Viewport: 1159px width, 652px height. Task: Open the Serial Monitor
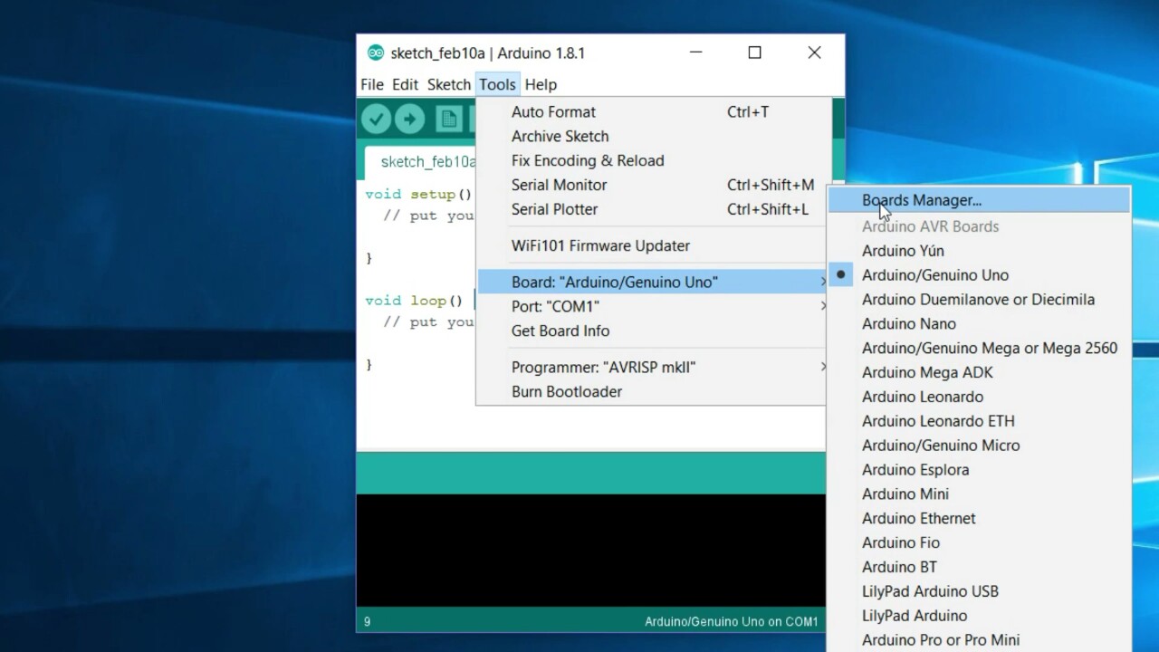(652, 186)
